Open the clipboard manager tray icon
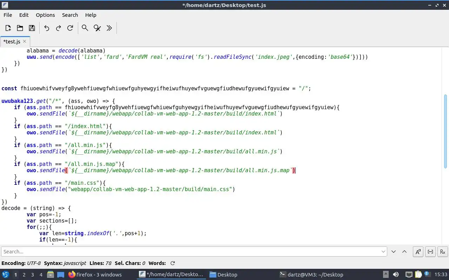 (418, 275)
